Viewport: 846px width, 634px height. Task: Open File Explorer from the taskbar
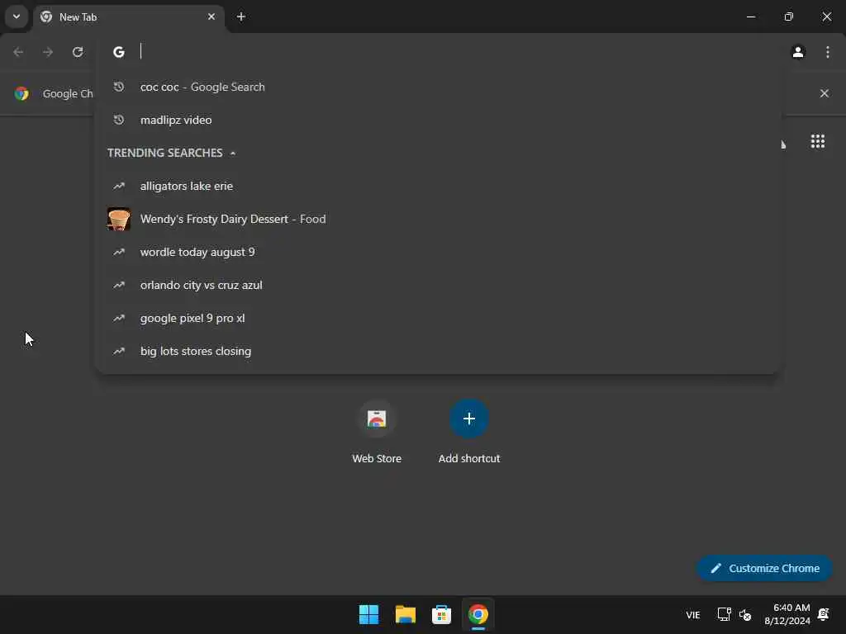pyautogui.click(x=405, y=614)
